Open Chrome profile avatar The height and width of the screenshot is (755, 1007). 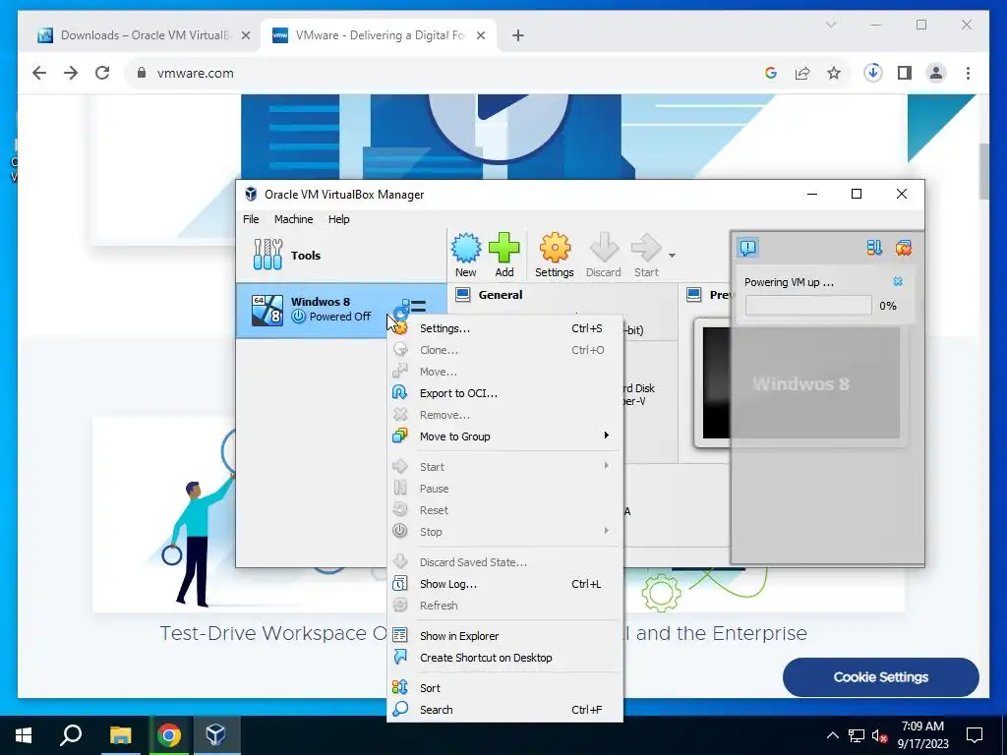(x=936, y=73)
